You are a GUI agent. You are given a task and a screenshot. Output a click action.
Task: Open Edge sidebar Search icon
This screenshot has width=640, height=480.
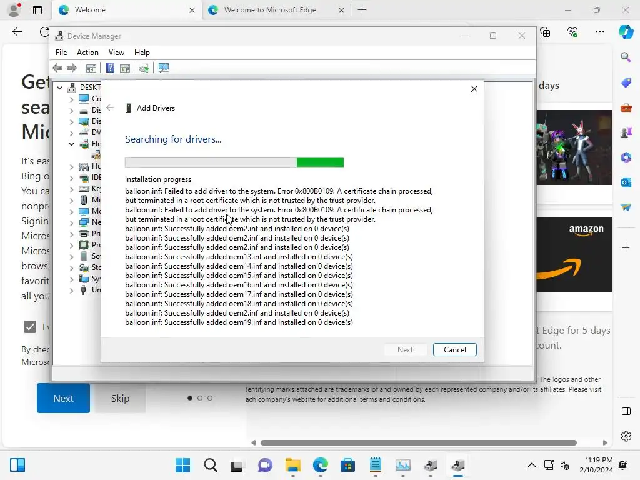point(626,57)
